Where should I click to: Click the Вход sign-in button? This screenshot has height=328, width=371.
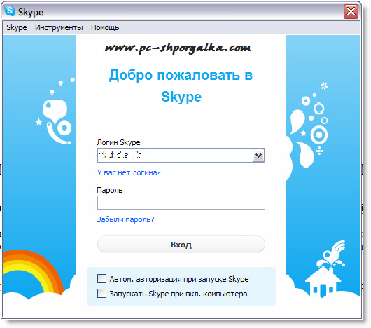pyautogui.click(x=181, y=244)
